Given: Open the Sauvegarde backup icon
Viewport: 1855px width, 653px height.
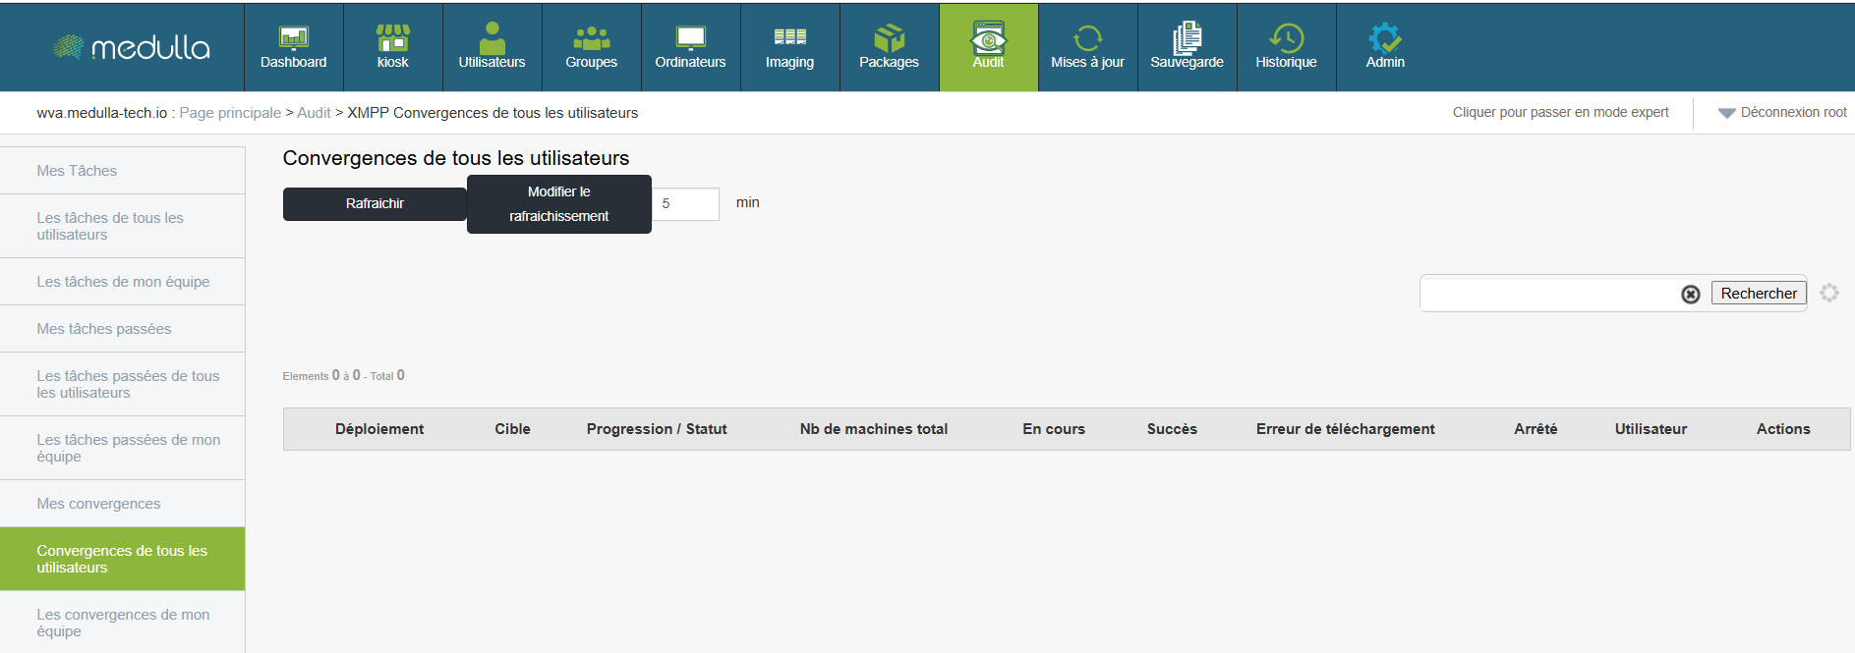Looking at the screenshot, I should tap(1187, 38).
